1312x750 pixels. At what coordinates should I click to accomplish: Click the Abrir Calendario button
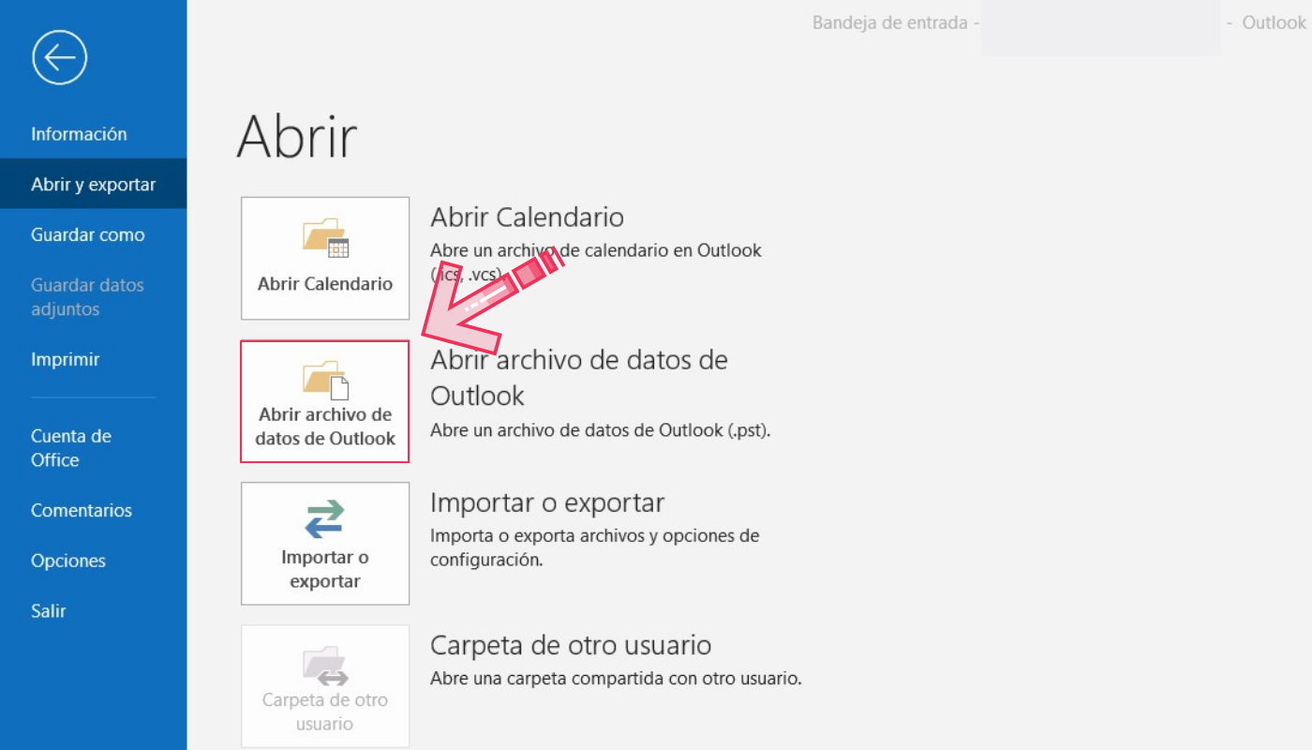(x=325, y=258)
